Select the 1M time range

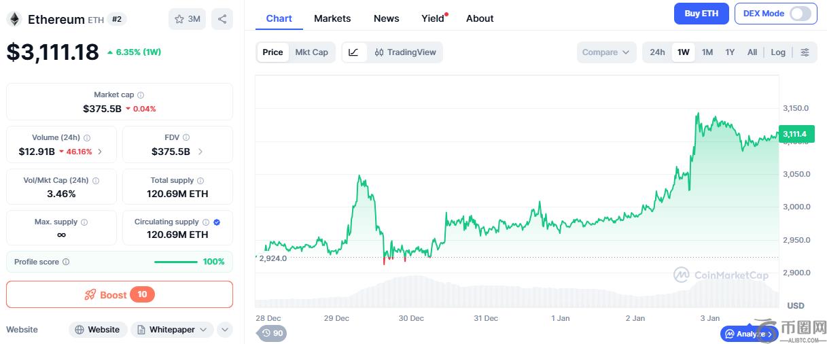coord(707,52)
